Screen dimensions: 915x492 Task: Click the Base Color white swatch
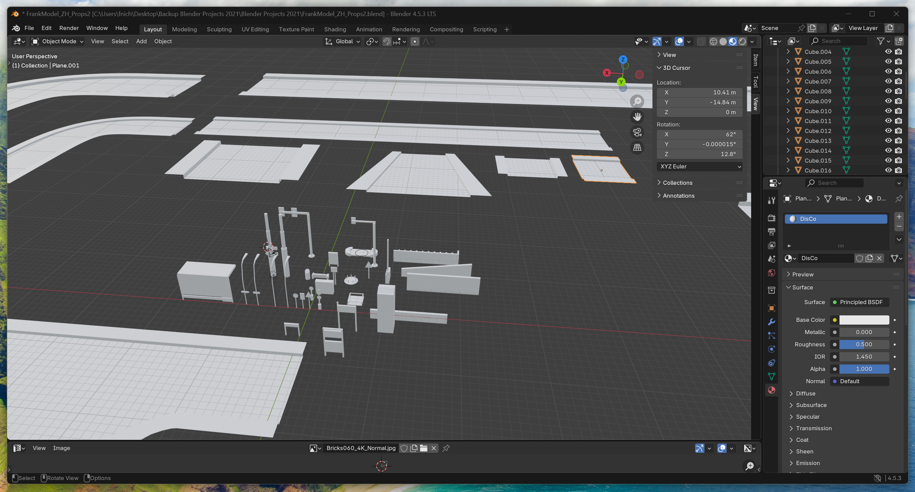864,320
